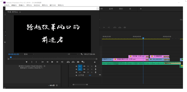Open the 窗口(W) menu
This screenshot has width=187, height=92.
point(53,5)
